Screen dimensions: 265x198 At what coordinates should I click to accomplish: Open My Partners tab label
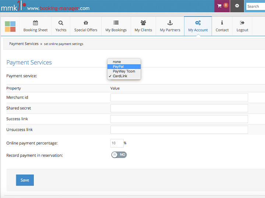tap(170, 30)
